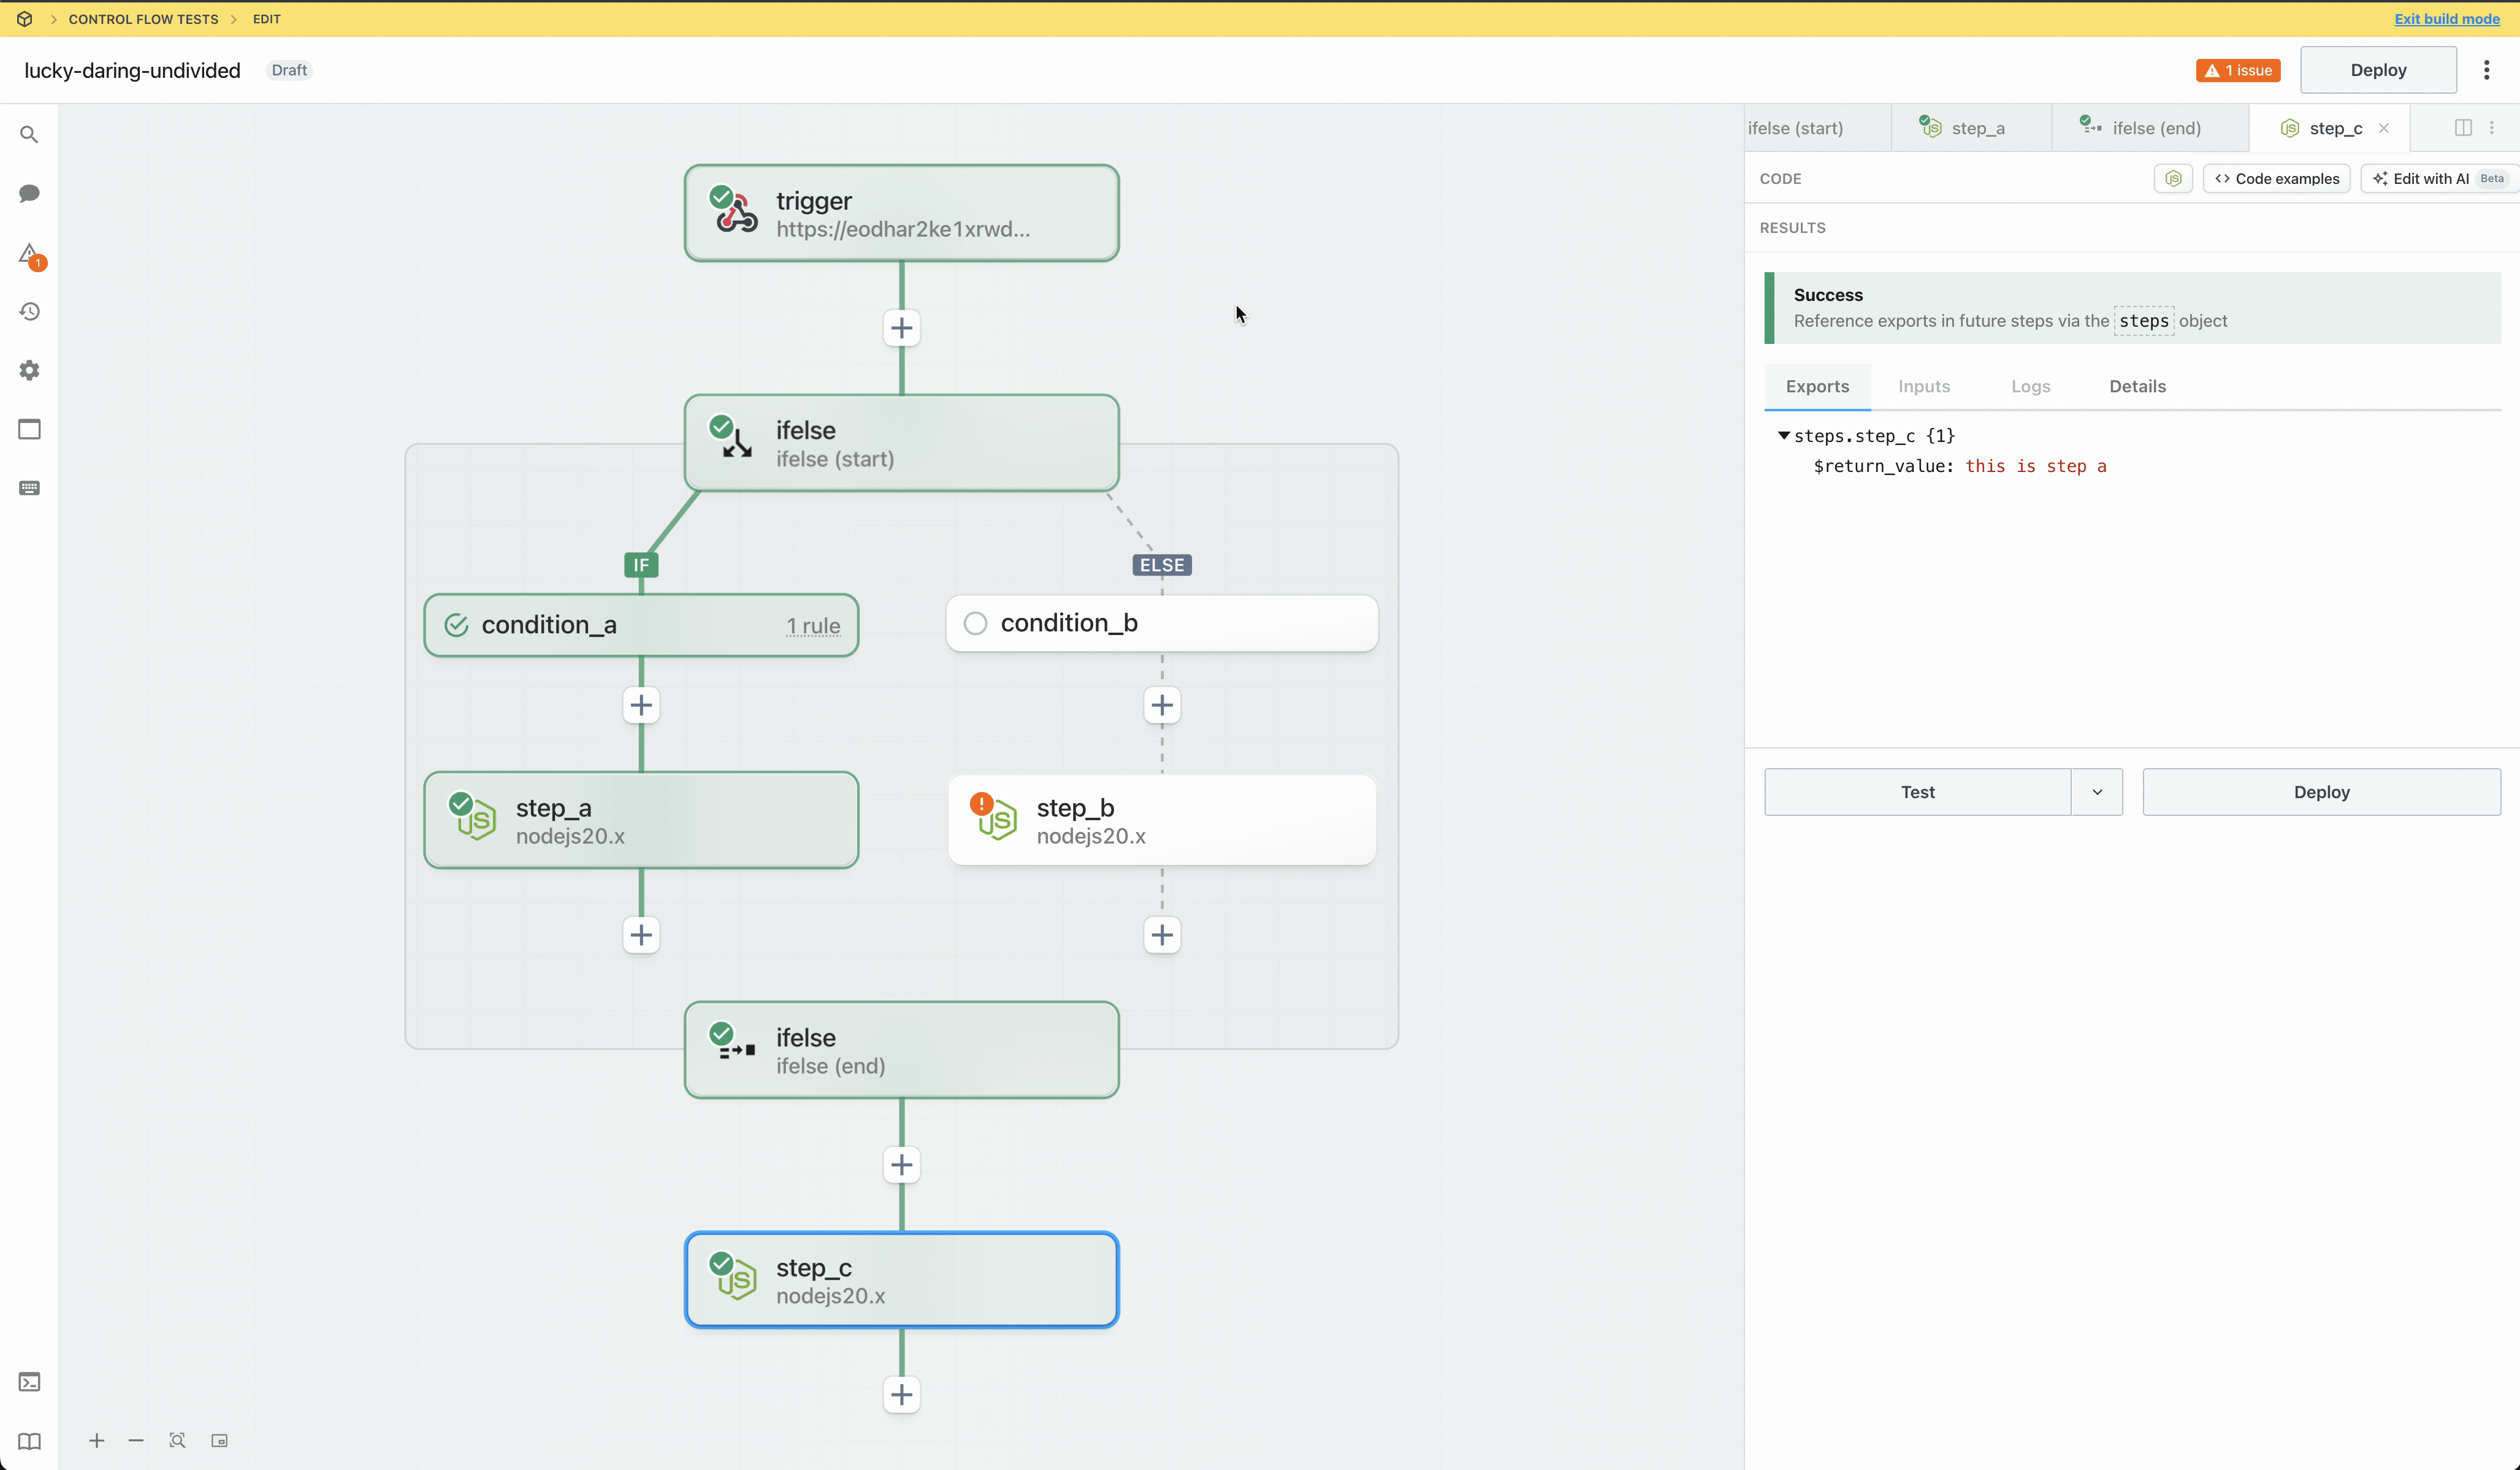Open workflow settings gear icon
The image size is (2520, 1470).
(x=29, y=370)
